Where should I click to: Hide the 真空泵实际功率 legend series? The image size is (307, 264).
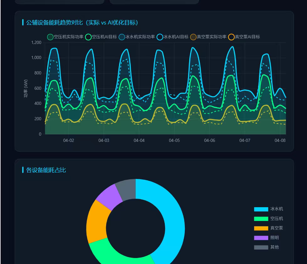click(208, 37)
